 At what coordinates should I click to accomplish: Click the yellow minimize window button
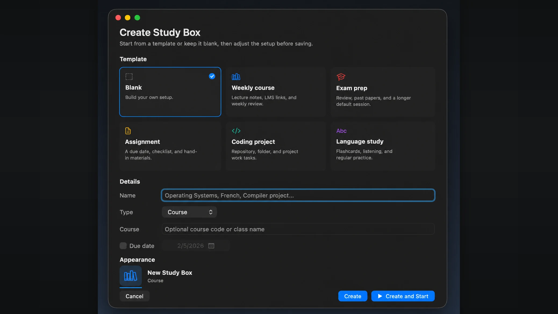click(128, 18)
